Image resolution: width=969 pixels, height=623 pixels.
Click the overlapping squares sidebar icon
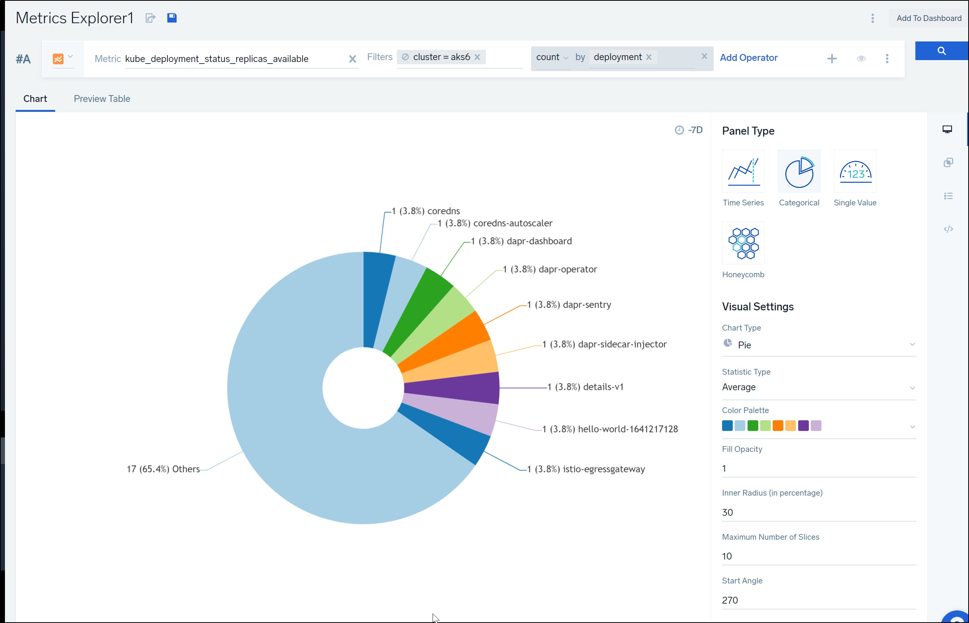click(x=948, y=163)
